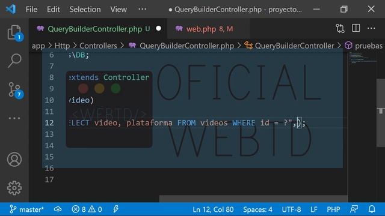This screenshot has width=385, height=216.
Task: Go to line via Ln 12, Col 80
Action: point(213,209)
